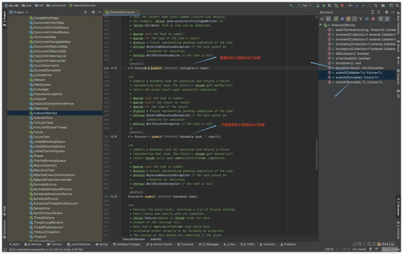Update project via Git blue arrow
This screenshot has width=403, height=254.
tap(357, 5)
